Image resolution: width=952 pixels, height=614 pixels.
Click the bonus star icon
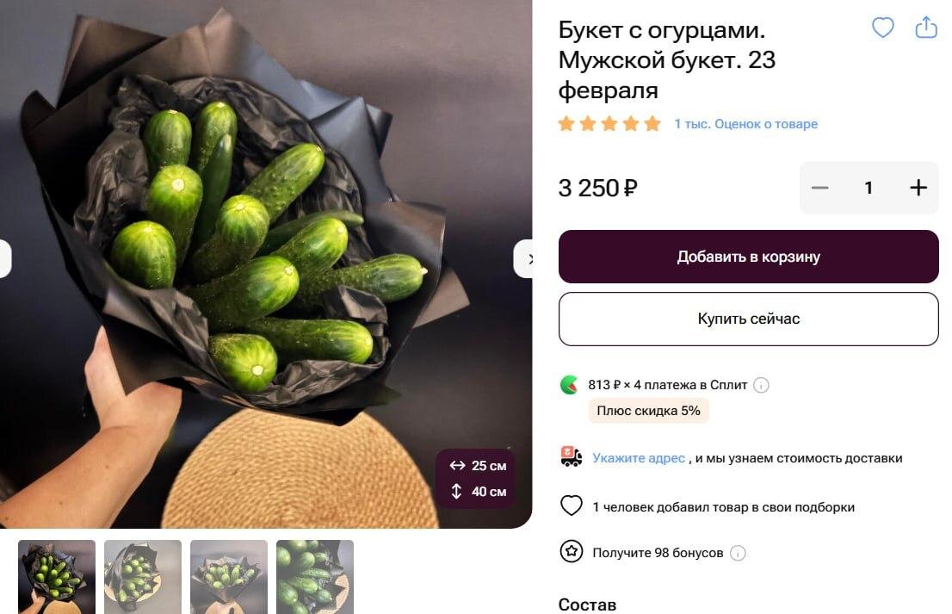coord(571,552)
